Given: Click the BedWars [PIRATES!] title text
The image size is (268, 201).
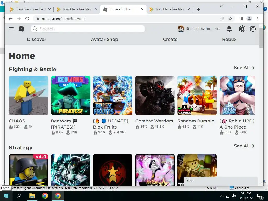Looking at the screenshot, I should pos(64,124).
